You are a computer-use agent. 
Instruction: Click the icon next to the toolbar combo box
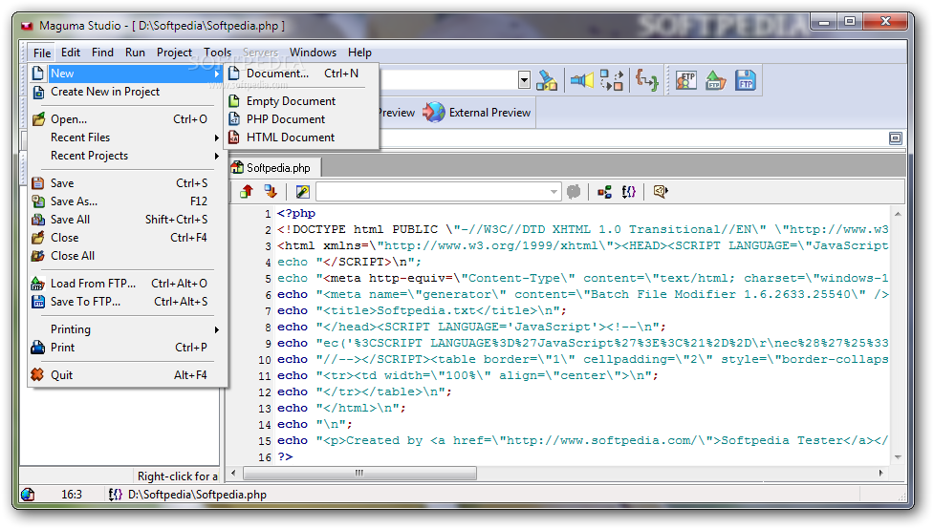tap(546, 80)
